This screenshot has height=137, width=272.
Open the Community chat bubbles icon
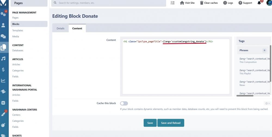(3, 36)
